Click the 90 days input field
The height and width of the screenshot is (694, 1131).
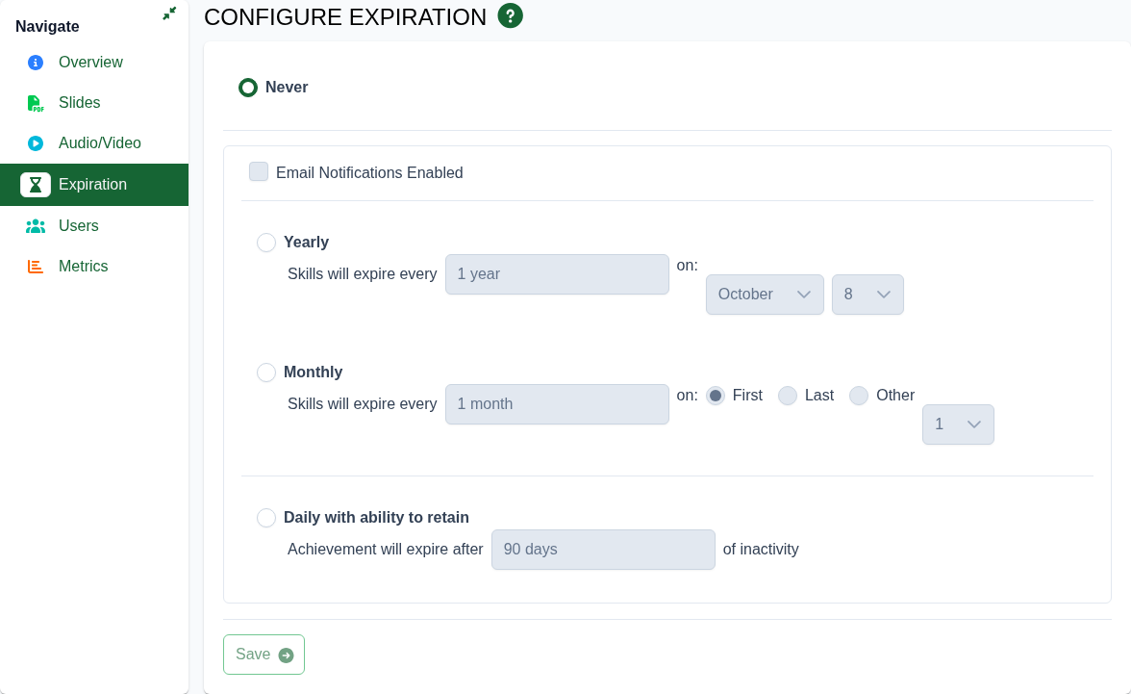pos(603,550)
